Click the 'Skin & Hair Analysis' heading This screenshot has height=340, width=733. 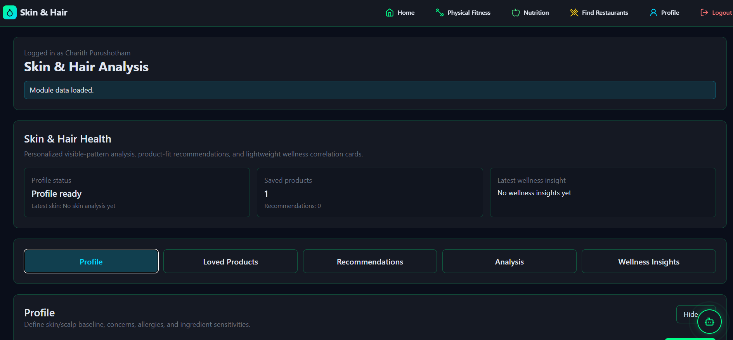[x=86, y=67]
